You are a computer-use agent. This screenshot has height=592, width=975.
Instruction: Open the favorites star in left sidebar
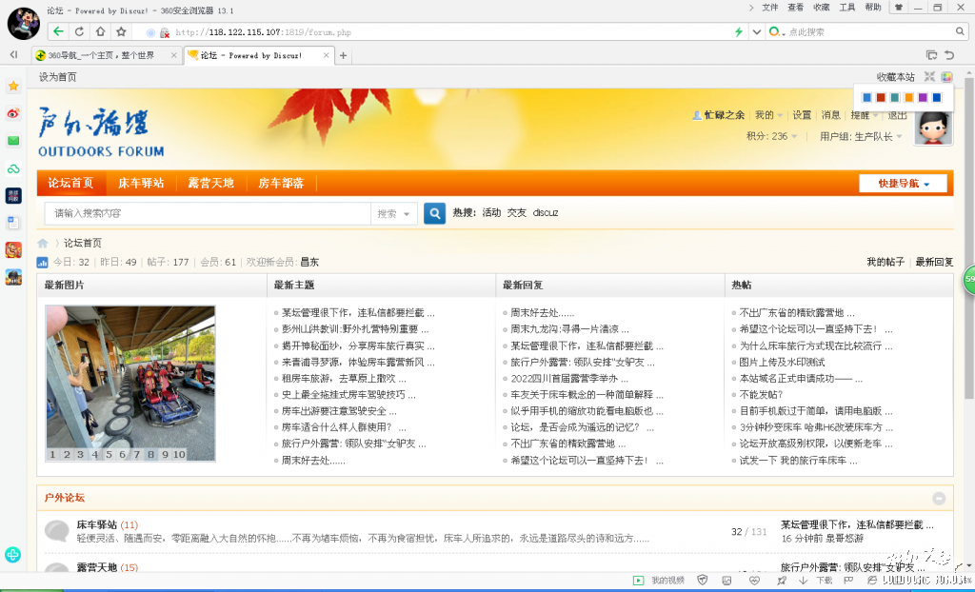13,87
